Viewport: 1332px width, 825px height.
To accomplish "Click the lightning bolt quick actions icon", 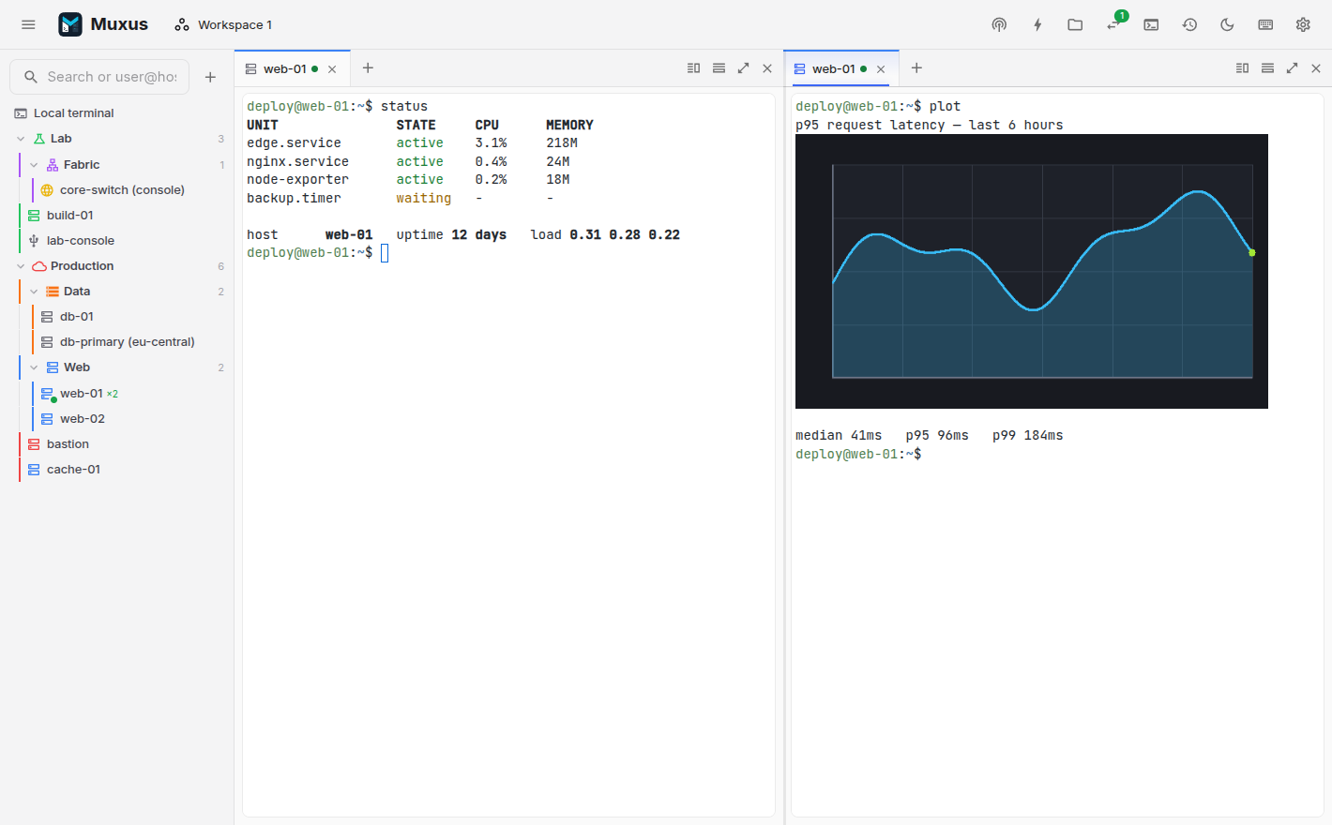I will coord(1037,24).
